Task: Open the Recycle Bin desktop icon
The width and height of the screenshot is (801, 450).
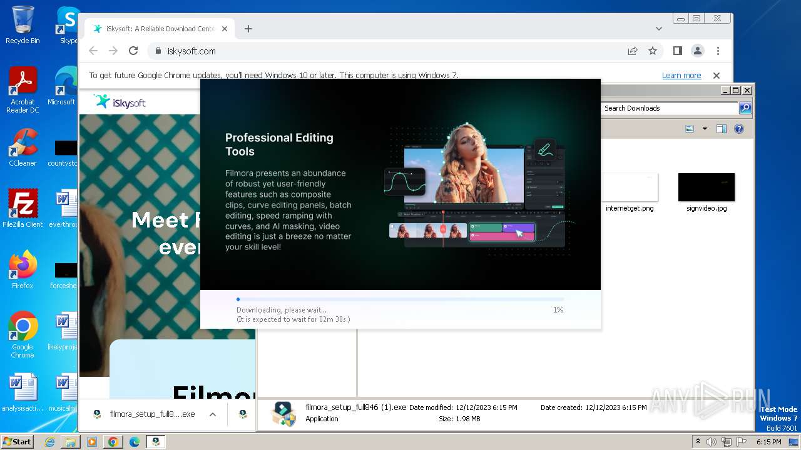Action: (23, 25)
